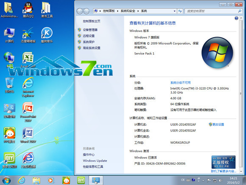Click the blue help tray icon

point(193,180)
